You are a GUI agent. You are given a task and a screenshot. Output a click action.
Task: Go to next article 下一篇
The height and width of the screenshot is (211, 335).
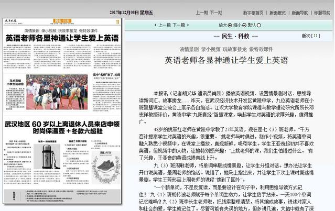pos(179,25)
